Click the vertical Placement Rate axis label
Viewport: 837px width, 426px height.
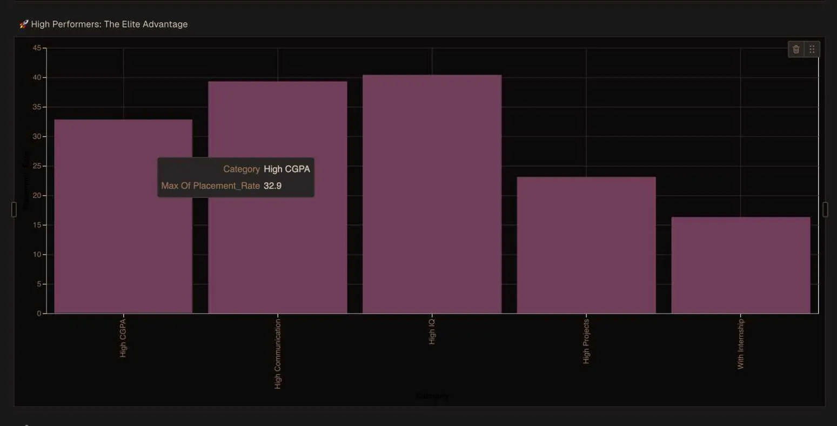25,178
